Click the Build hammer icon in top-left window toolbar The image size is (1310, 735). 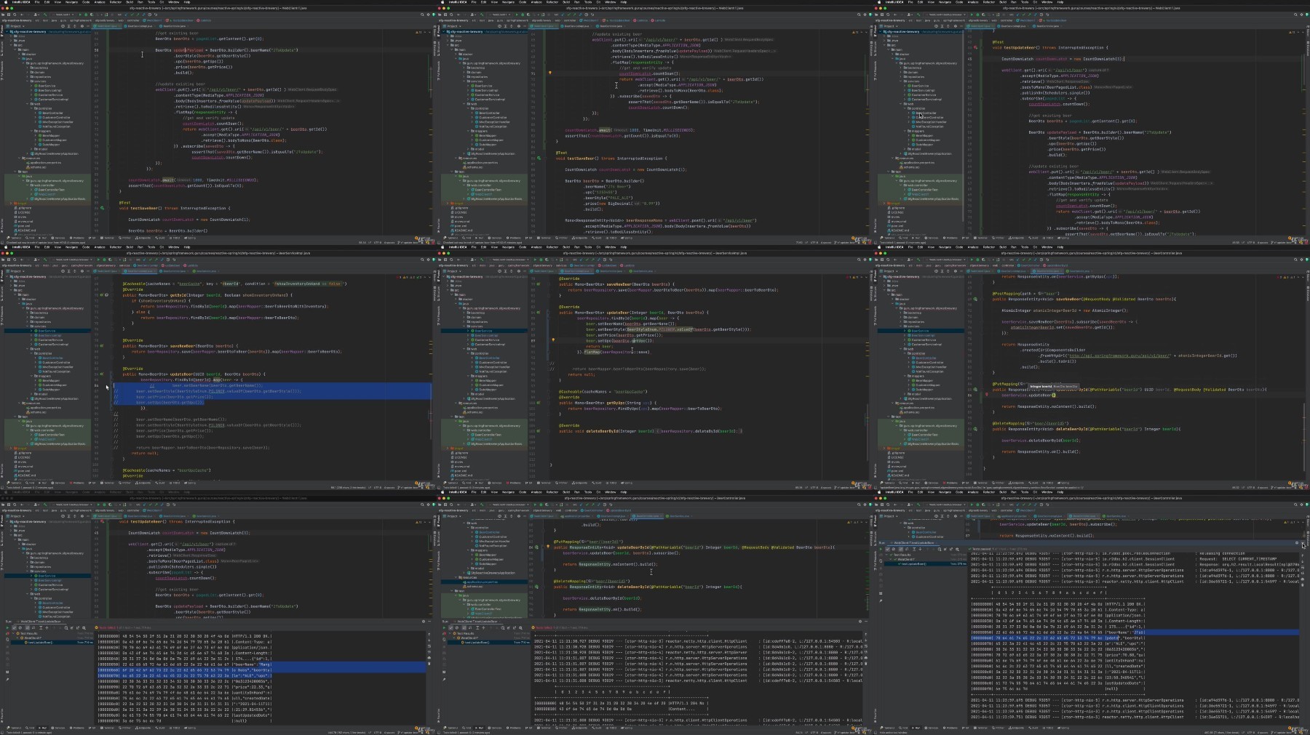point(45,15)
